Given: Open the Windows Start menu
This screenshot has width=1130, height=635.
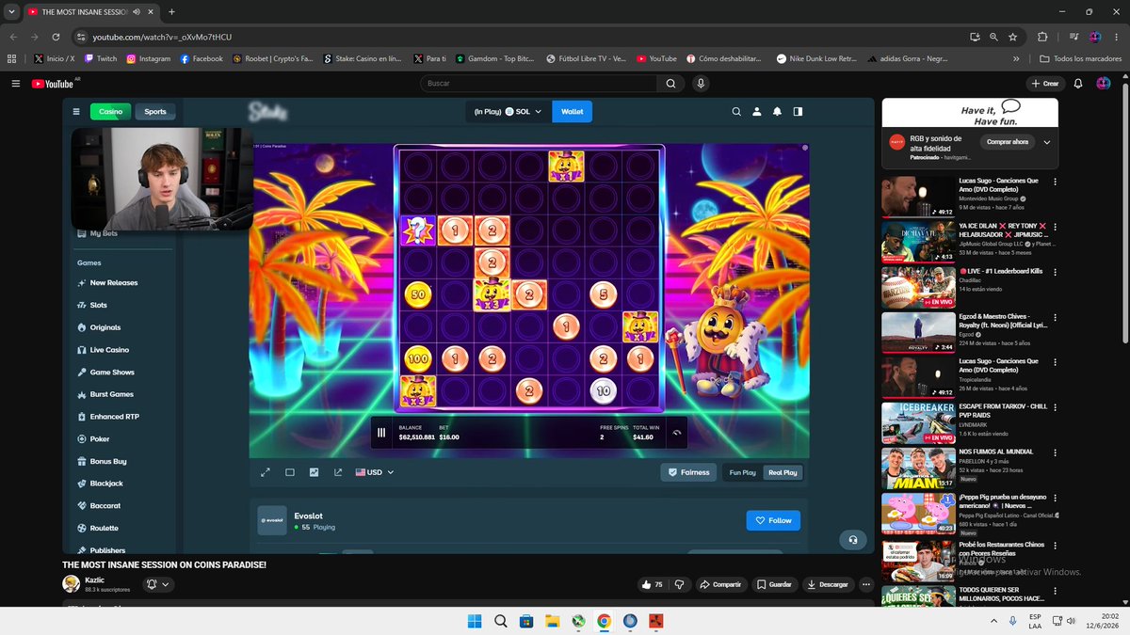Looking at the screenshot, I should (x=474, y=621).
